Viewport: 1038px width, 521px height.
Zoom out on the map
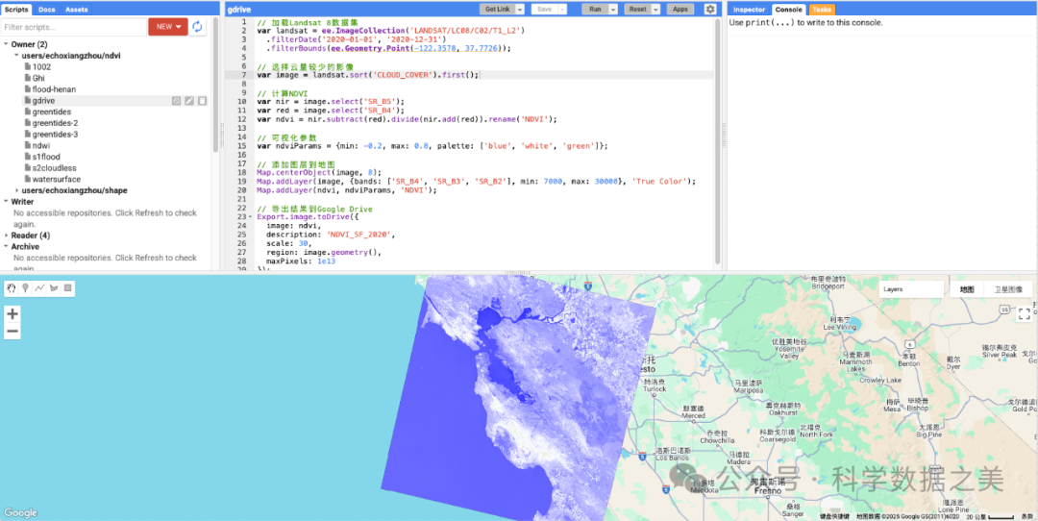(12, 332)
